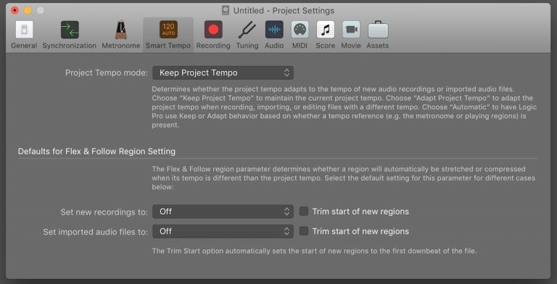The width and height of the screenshot is (557, 284).
Task: Enable Trim start for imported audio files
Action: click(x=303, y=231)
